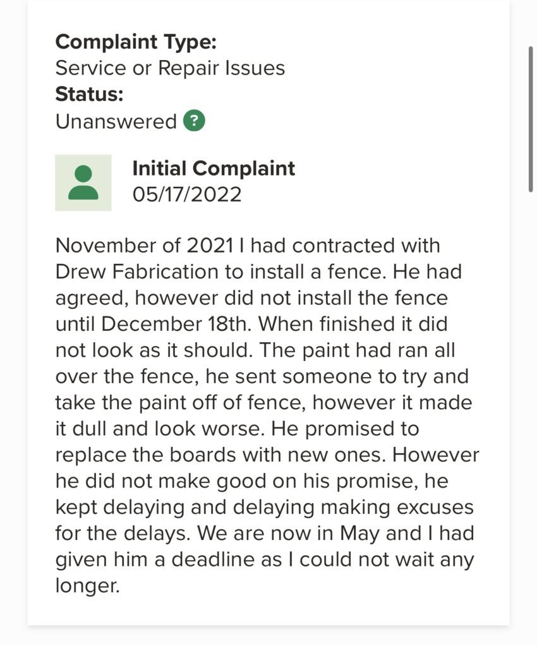Click the word "longer." ending the complaint
Image resolution: width=537 pixels, height=646 pixels.
point(87,585)
